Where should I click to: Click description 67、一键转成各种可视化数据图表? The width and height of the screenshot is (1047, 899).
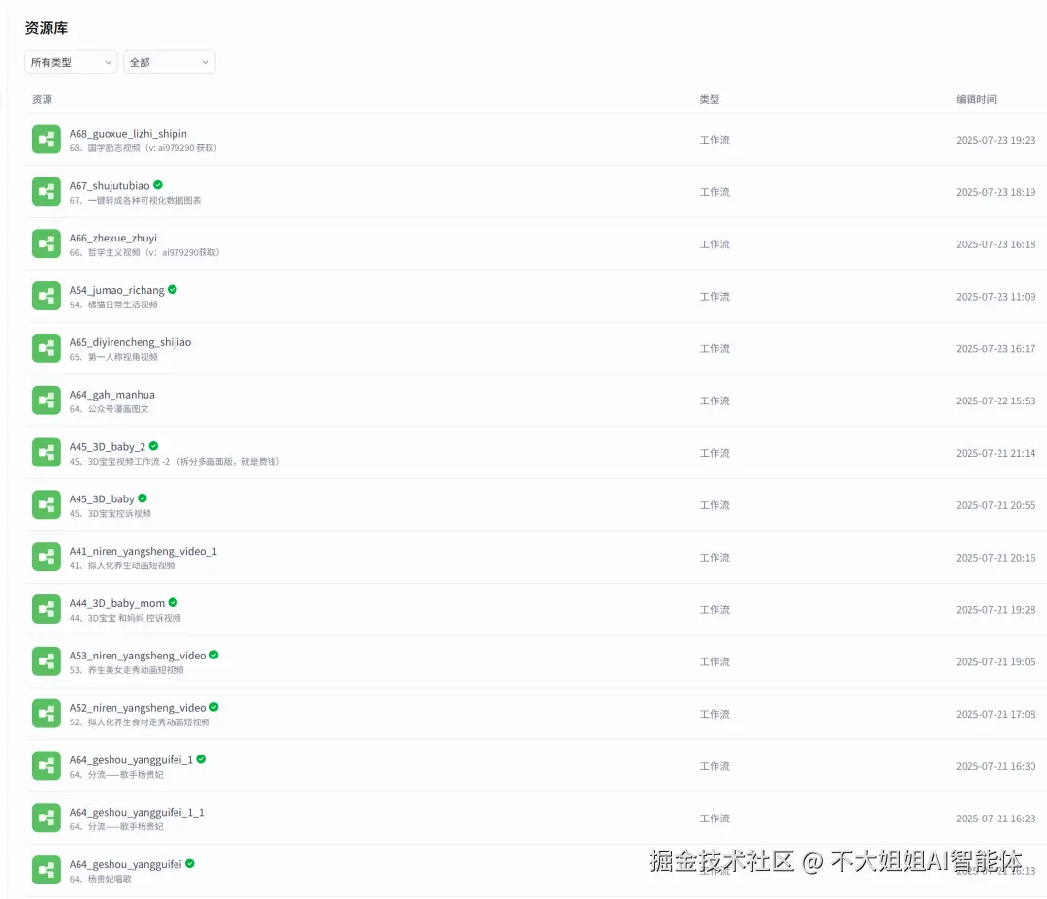coord(135,201)
